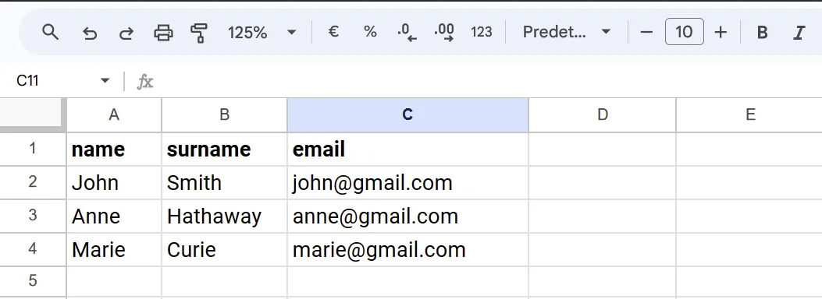Open the 125% zoom dropdown
The height and width of the screenshot is (299, 822).
(x=262, y=33)
